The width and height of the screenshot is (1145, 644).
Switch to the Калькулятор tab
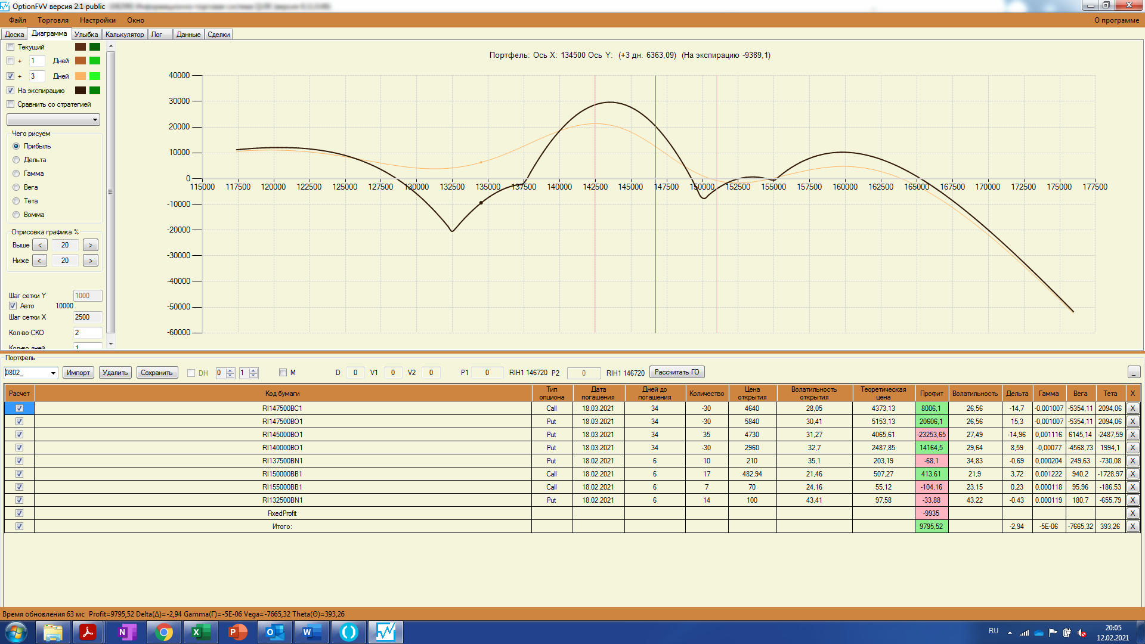125,35
